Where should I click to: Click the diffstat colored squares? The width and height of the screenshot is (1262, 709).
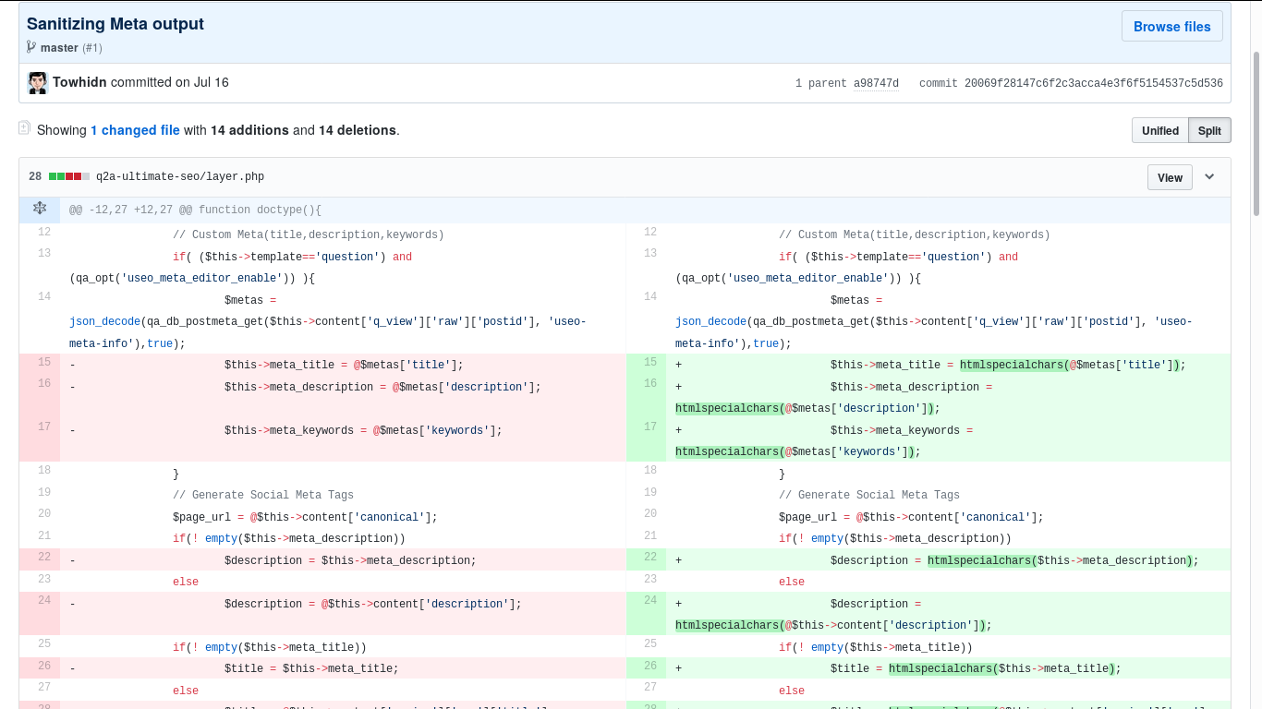[69, 176]
